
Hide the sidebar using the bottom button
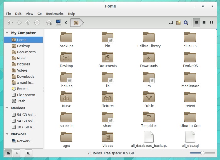pyautogui.click(x=28, y=153)
